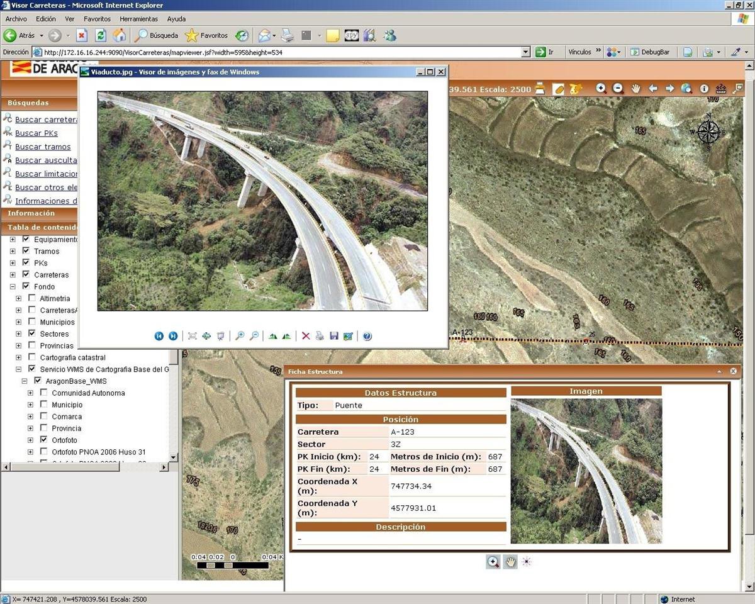This screenshot has width=755, height=604.
Task: Click the Buscar PKs link
Action: pos(36,133)
